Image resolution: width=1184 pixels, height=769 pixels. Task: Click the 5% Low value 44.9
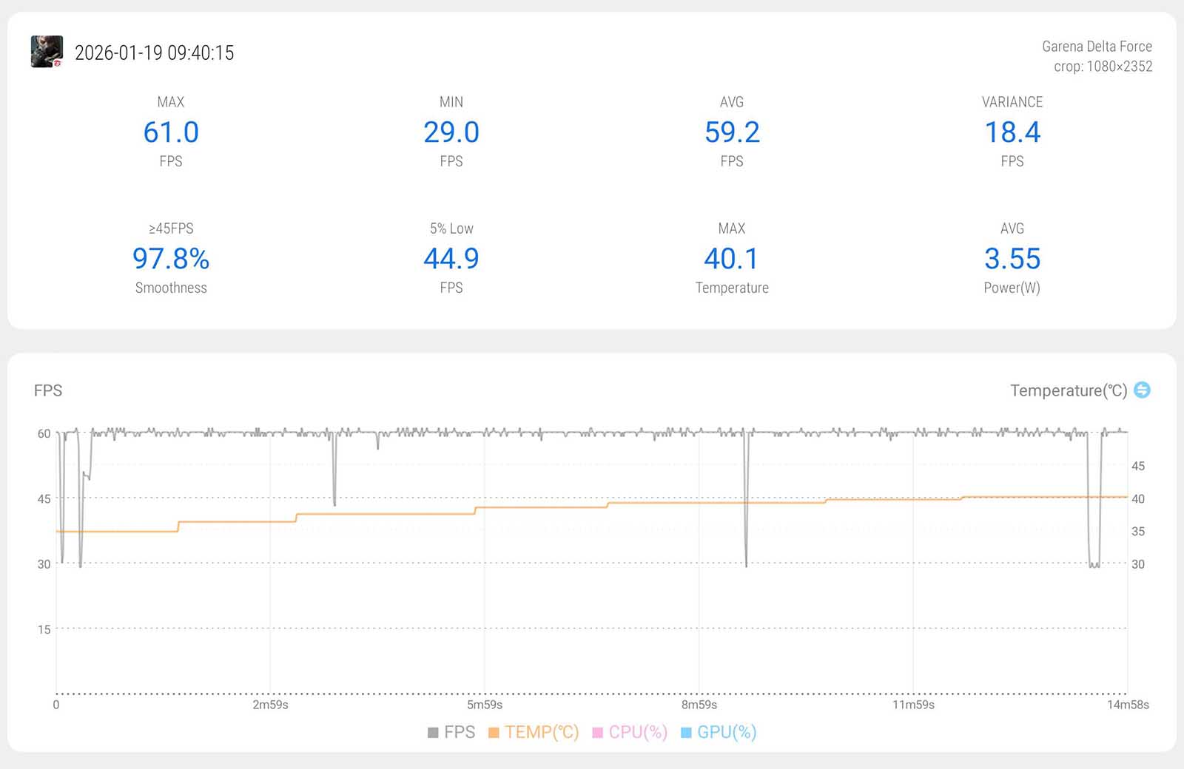(x=451, y=259)
